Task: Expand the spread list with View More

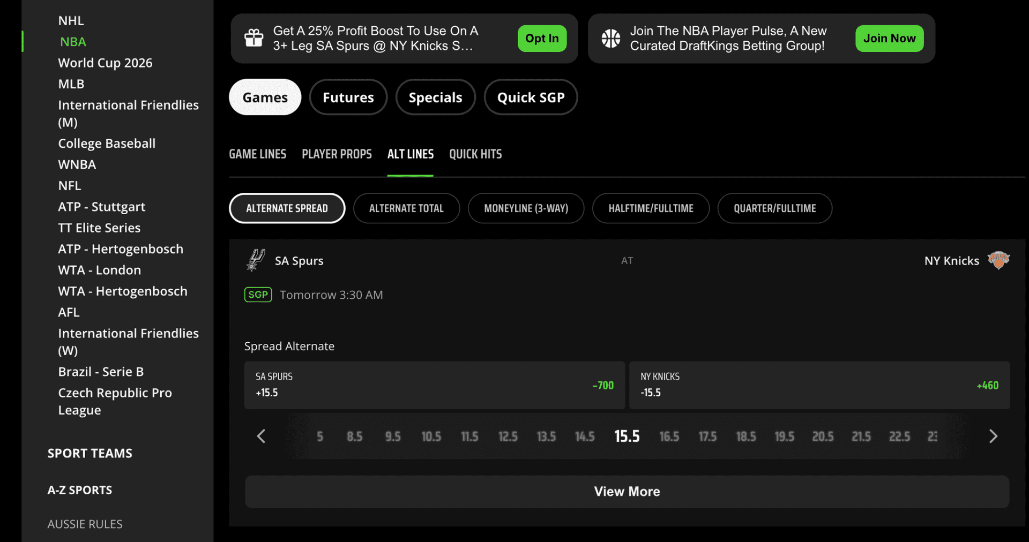Action: 627,492
